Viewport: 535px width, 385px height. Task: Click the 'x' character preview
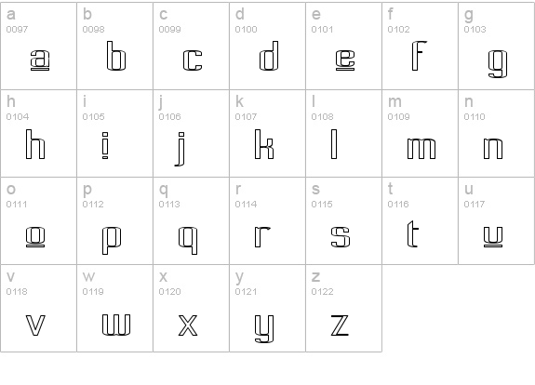click(x=191, y=308)
